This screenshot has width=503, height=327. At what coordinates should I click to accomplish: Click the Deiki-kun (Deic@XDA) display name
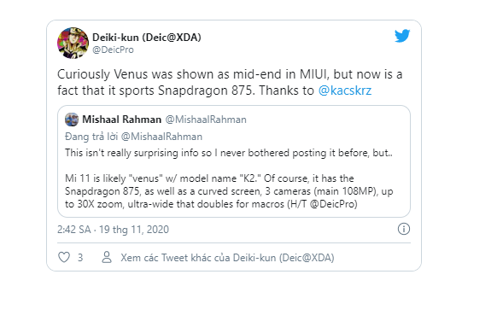147,38
